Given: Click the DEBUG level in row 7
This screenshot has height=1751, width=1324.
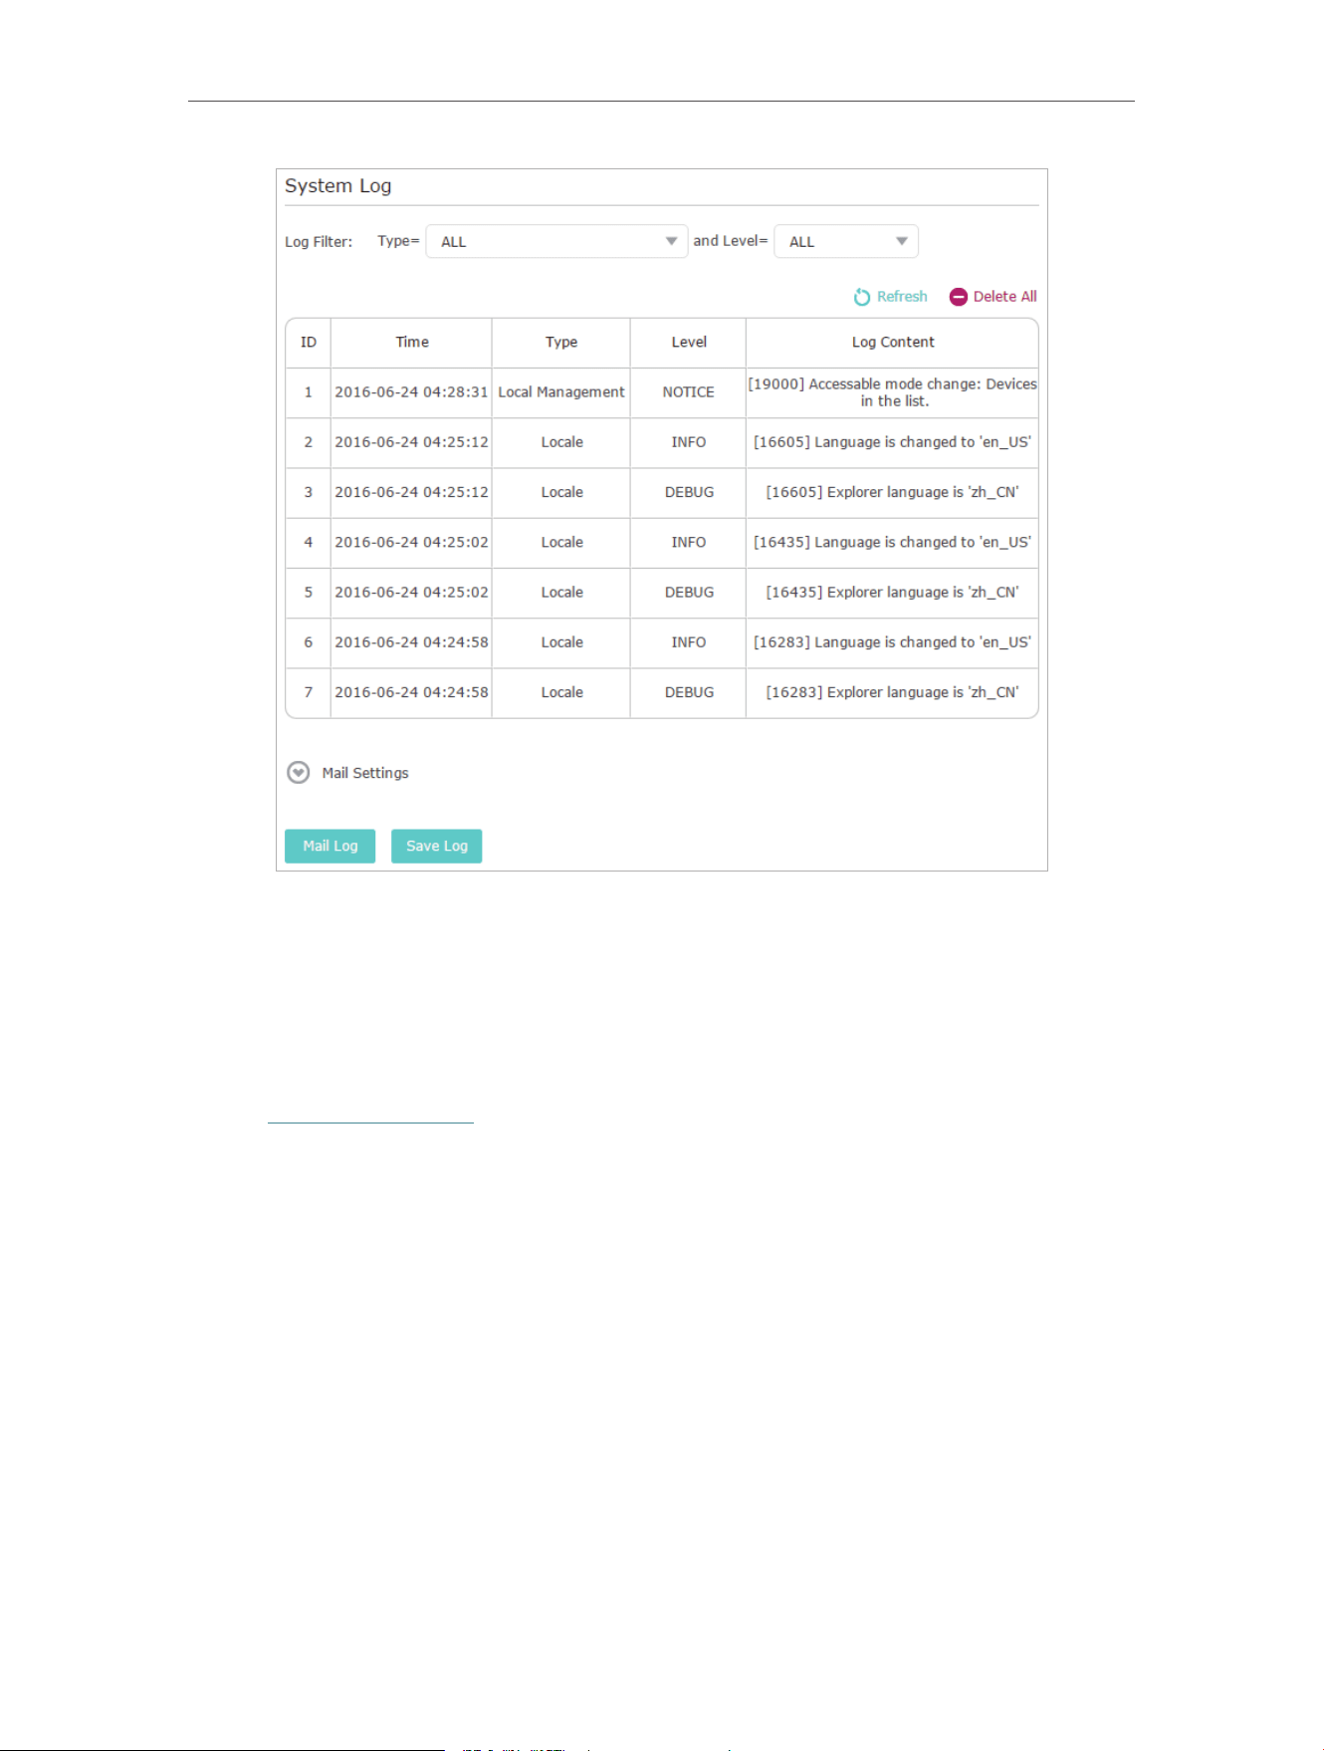Looking at the screenshot, I should pyautogui.click(x=689, y=692).
